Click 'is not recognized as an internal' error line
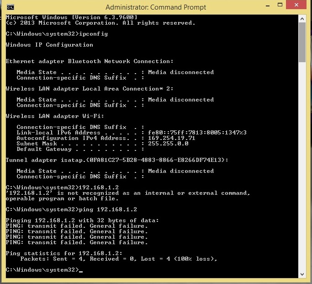This screenshot has width=312, height=284. pos(128,193)
